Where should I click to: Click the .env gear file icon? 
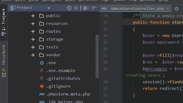tap(42, 63)
